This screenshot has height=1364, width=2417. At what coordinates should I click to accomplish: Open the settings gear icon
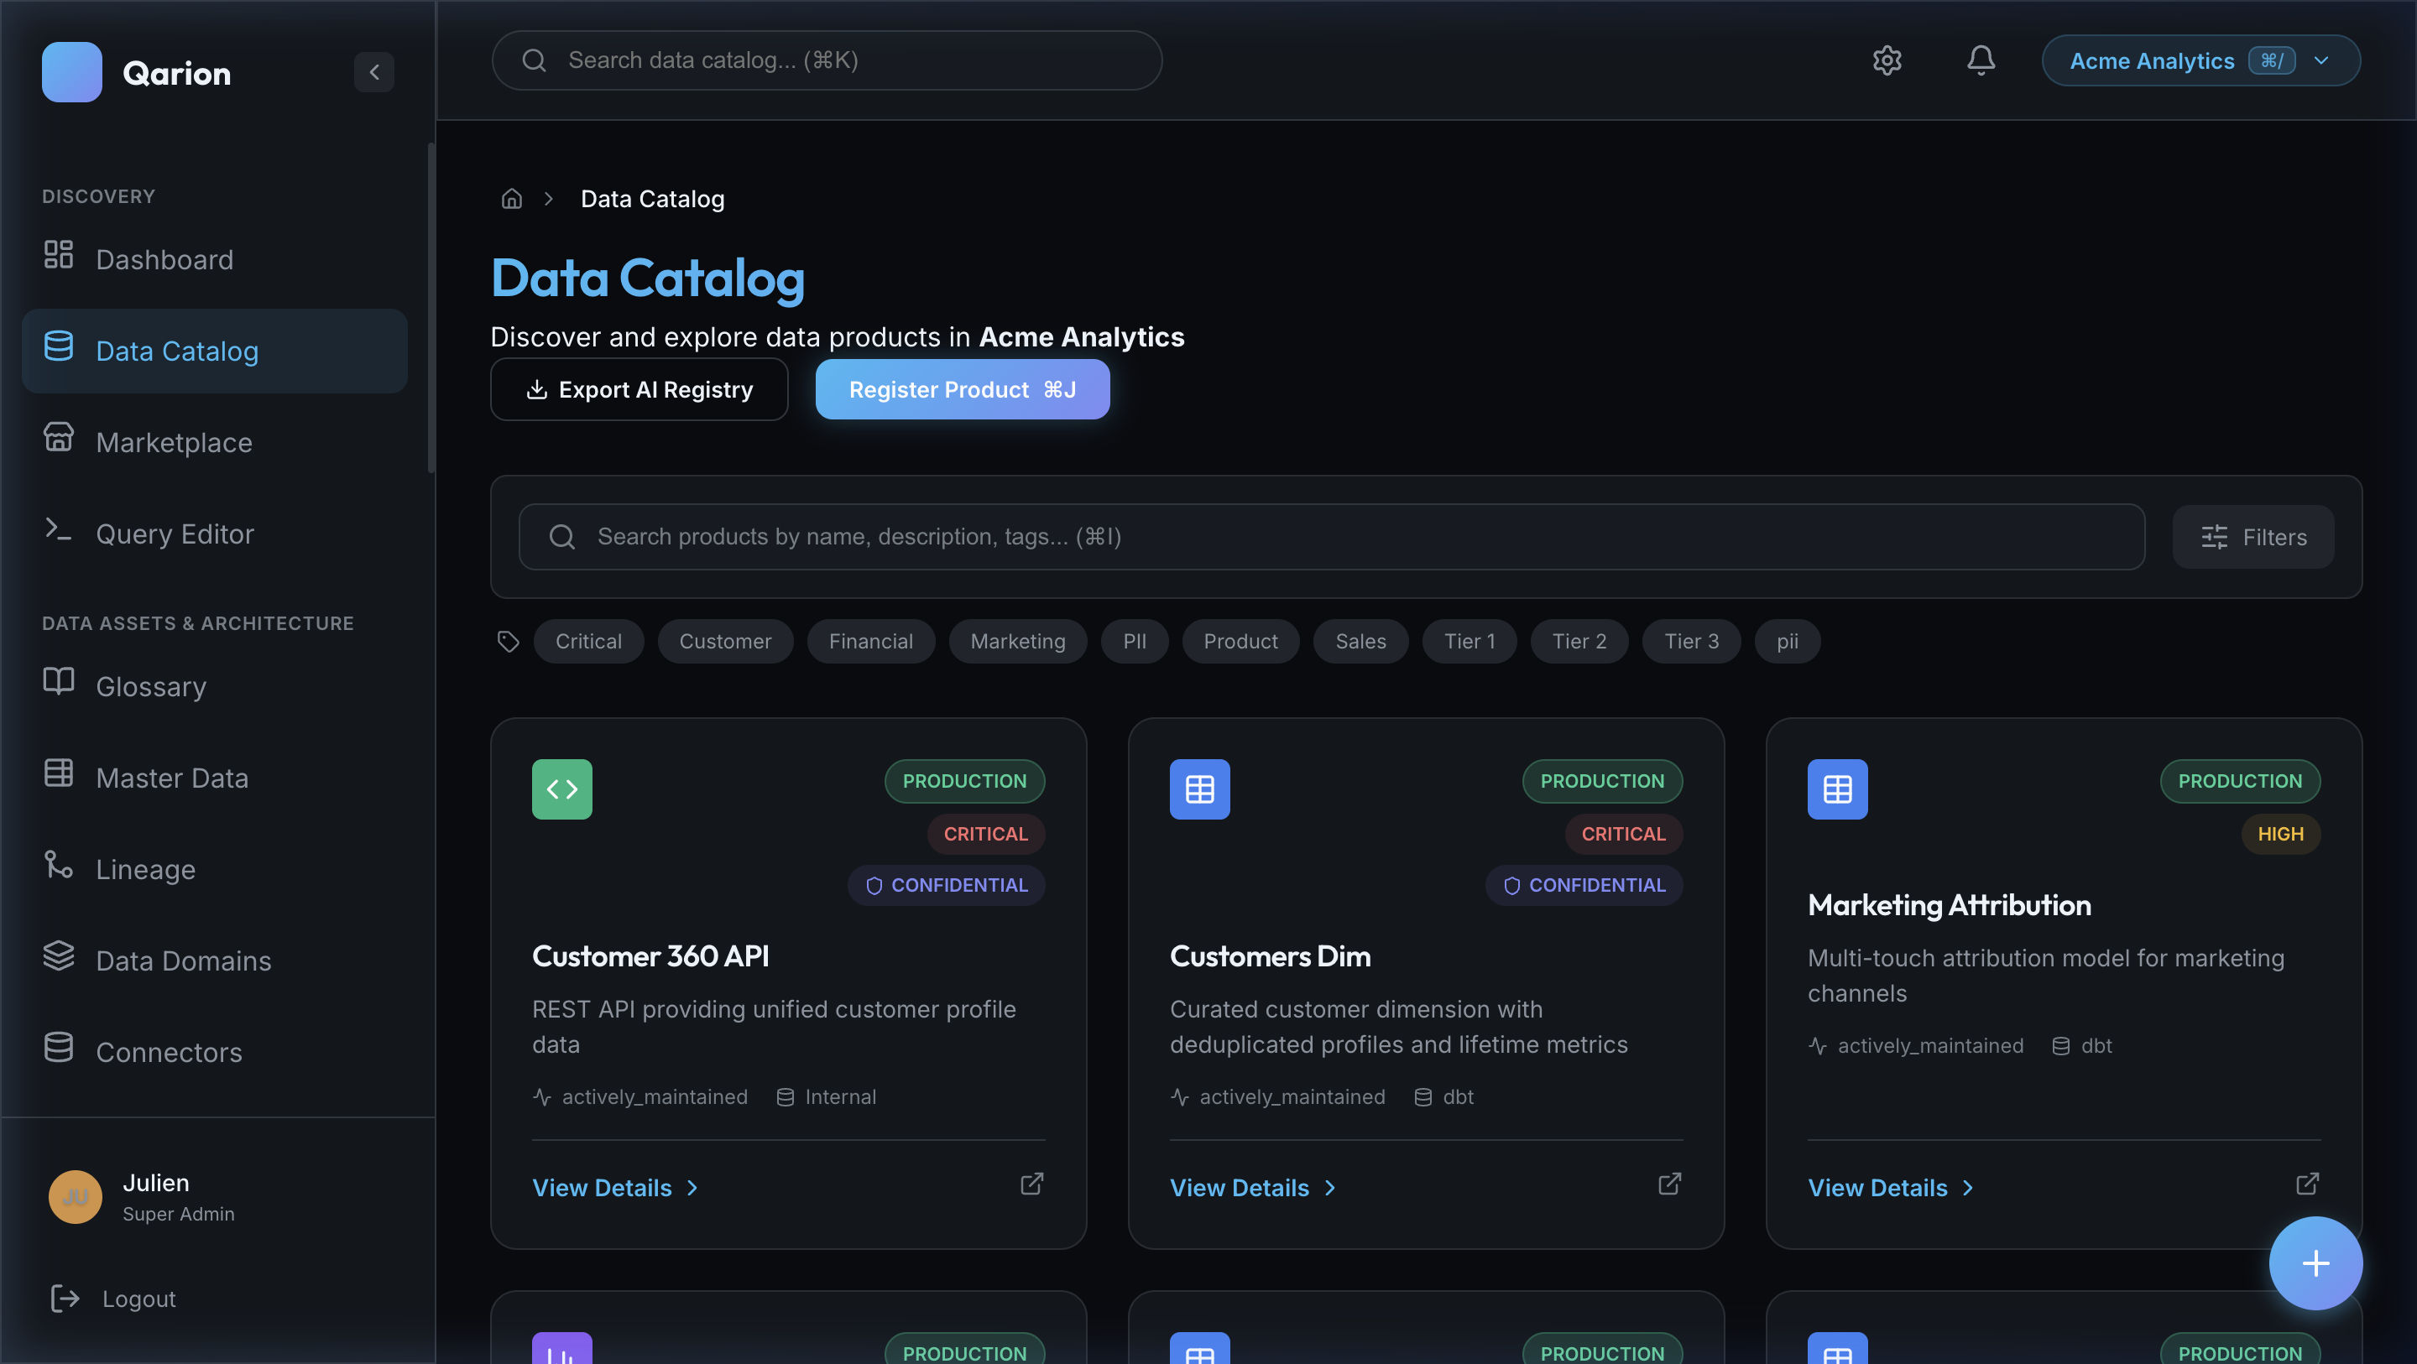(1887, 60)
